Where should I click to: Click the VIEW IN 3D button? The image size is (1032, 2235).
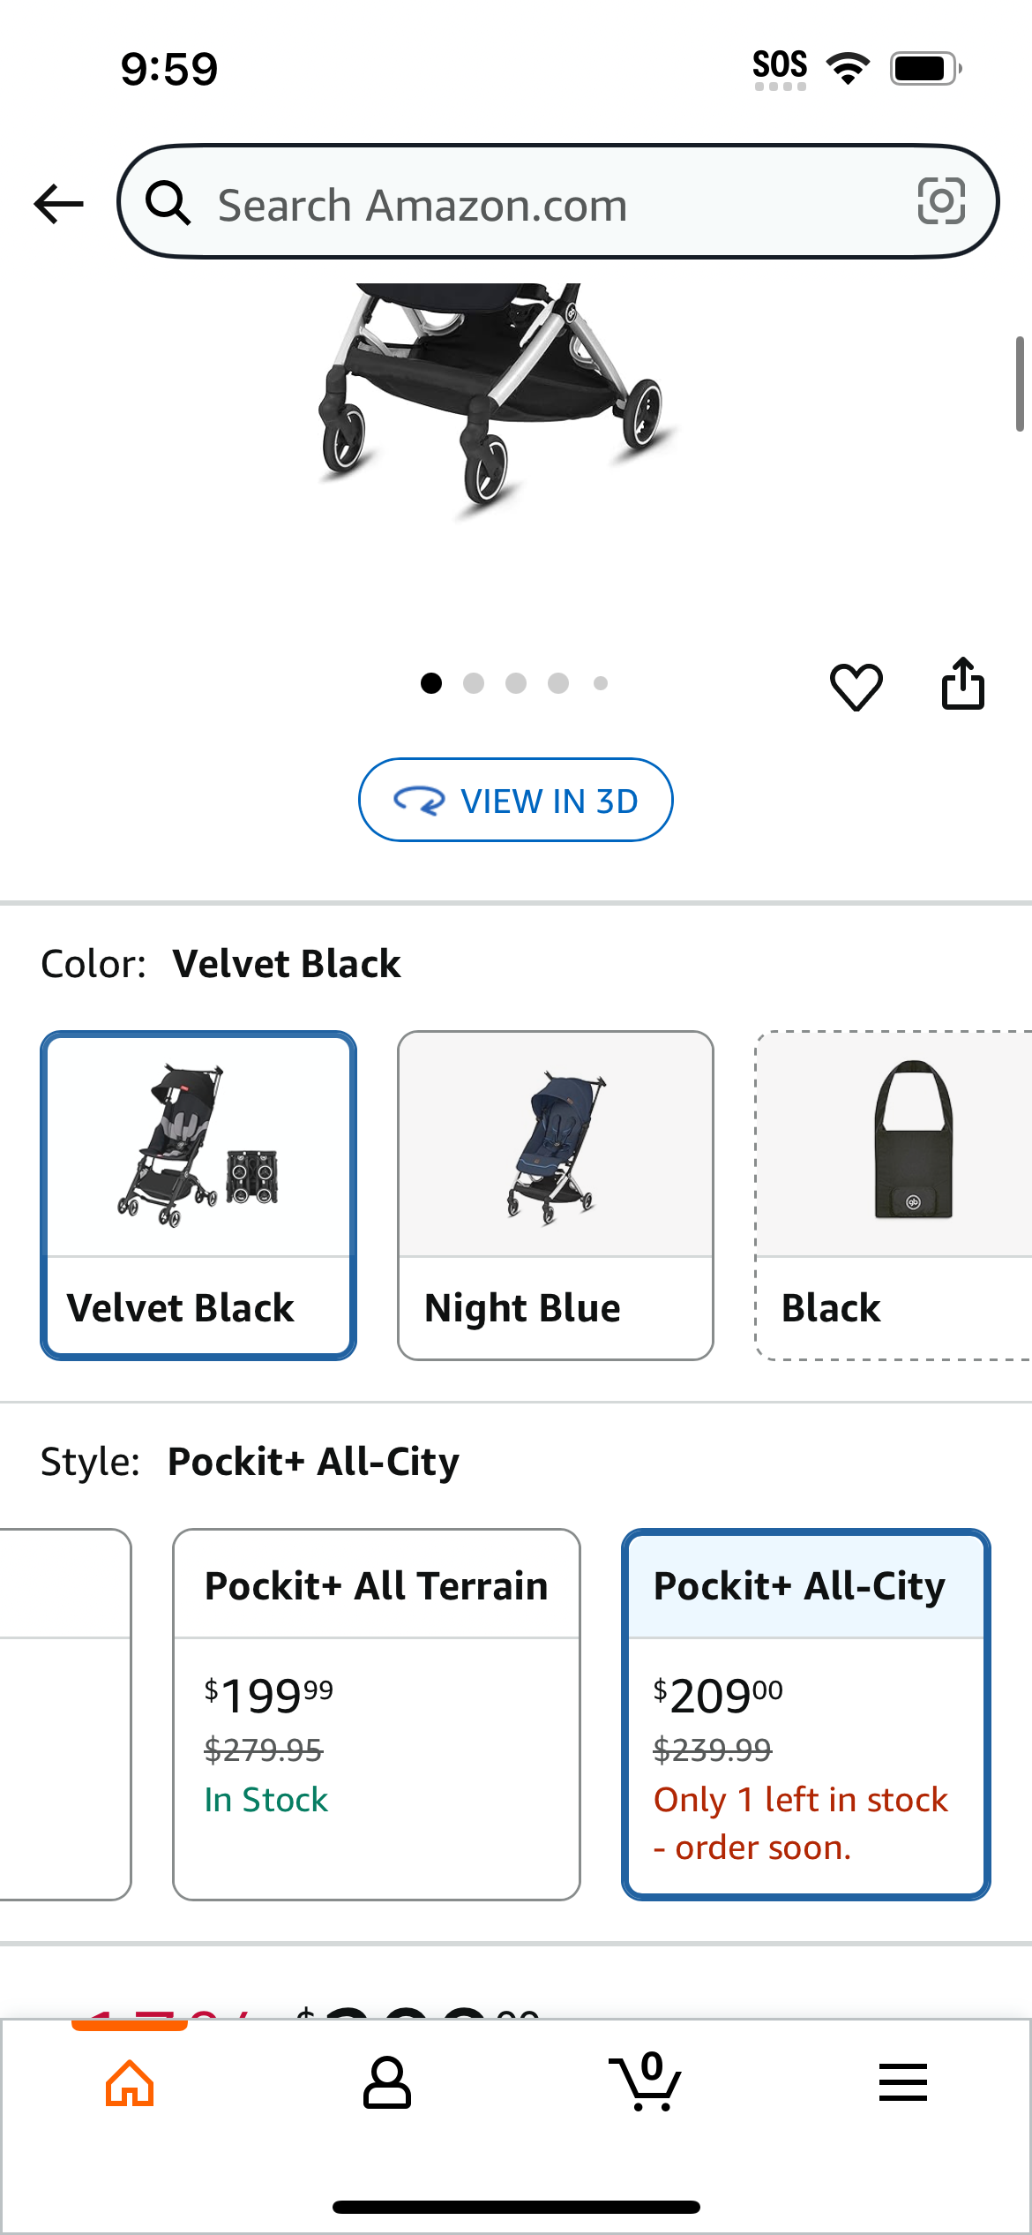pos(515,800)
